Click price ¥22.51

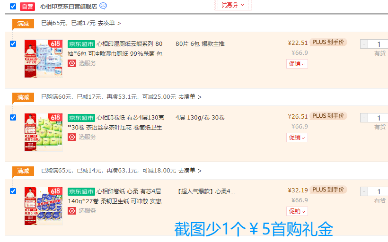tap(298, 43)
